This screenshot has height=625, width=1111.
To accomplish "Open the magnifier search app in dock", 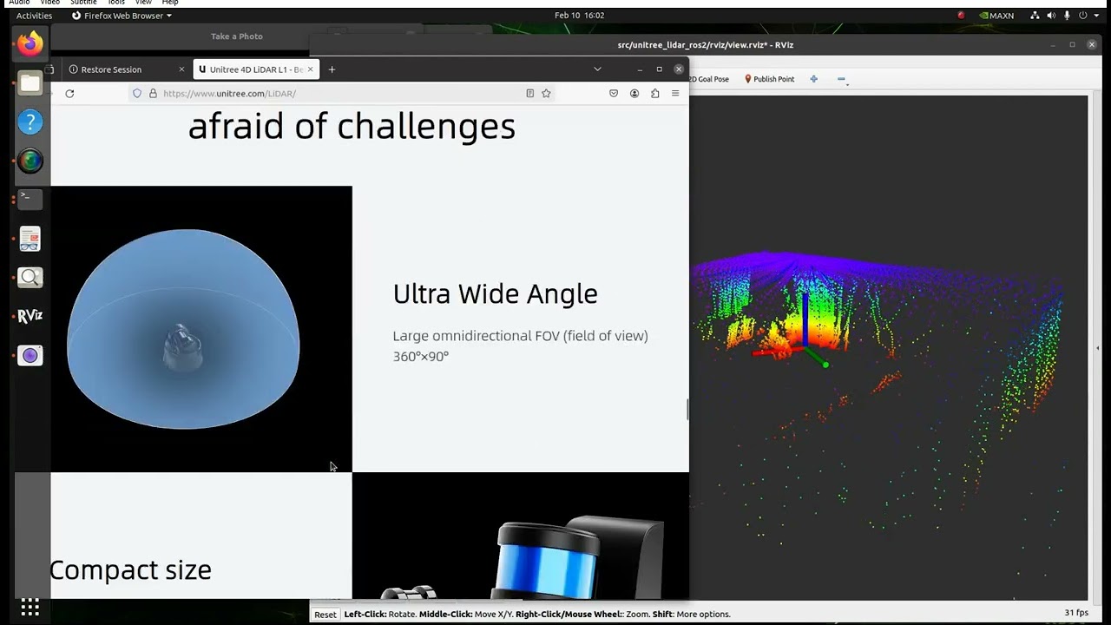I will coord(30,278).
